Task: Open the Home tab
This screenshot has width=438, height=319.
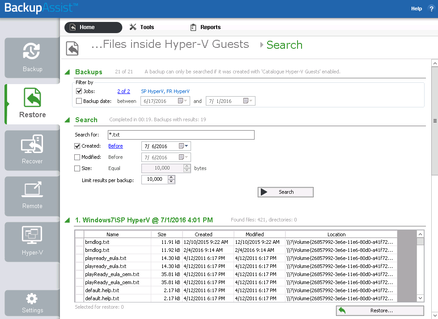Action: (94, 27)
